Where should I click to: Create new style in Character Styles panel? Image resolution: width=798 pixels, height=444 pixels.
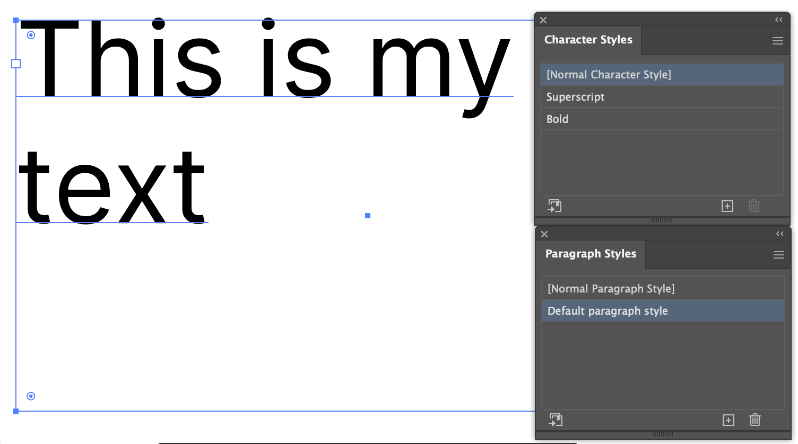click(727, 206)
